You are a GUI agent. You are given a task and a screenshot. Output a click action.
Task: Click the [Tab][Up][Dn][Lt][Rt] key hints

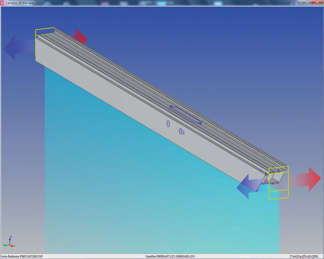(304, 256)
